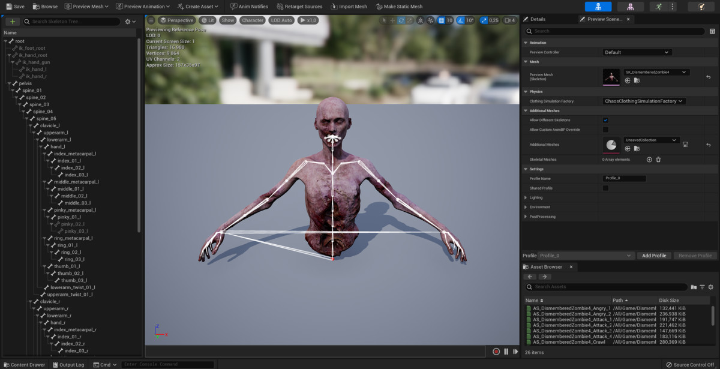Toggle grid snapping in the viewport toolbar

pos(442,20)
